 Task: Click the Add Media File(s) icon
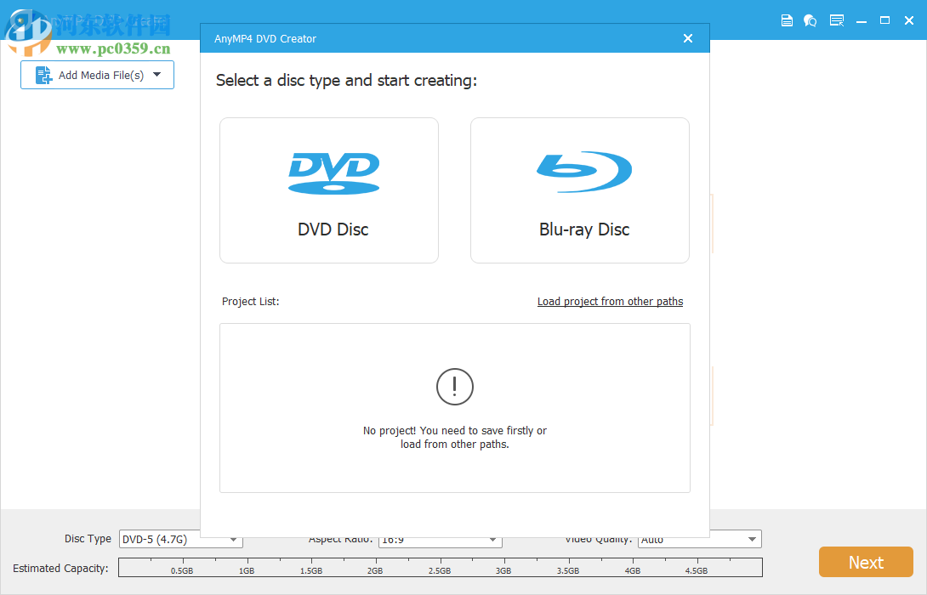coord(42,75)
